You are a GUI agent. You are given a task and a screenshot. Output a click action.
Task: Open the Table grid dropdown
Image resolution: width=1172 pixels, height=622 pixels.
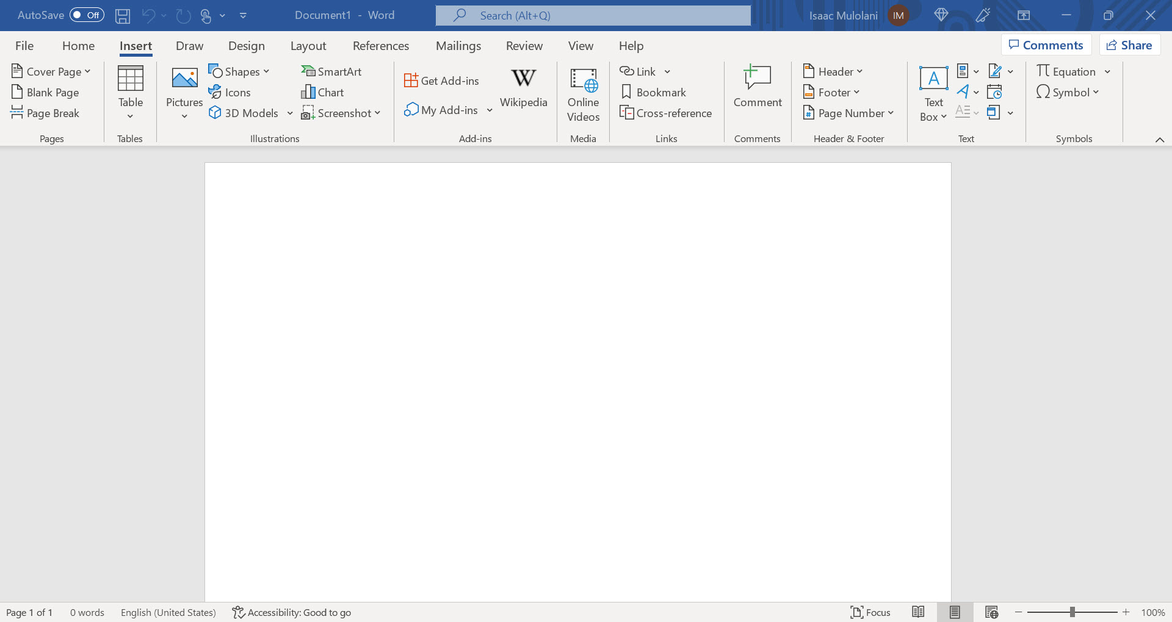click(131, 93)
